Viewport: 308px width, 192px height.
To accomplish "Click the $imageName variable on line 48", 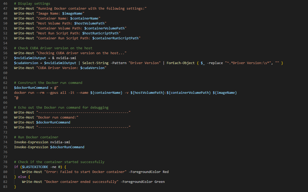I will [73, 13].
